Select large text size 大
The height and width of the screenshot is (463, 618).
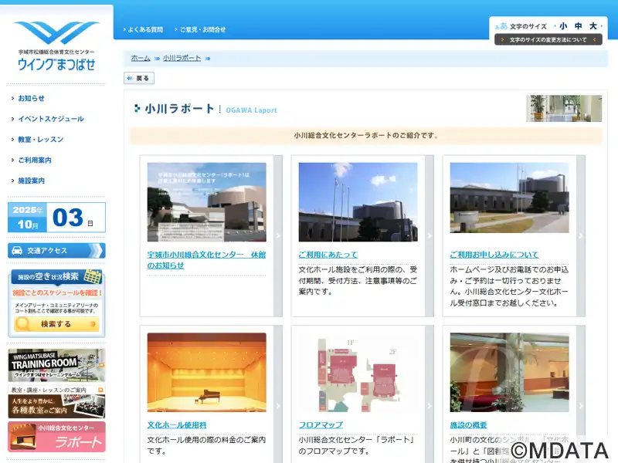coord(593,26)
